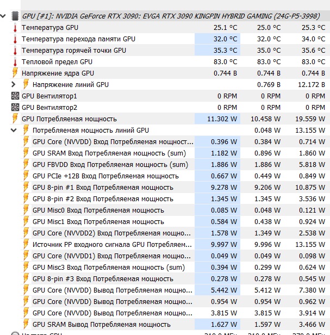Select GPU PCIe +12В Вход Потребляемая мощность label
Viewport: 330px width, 335px height.
click(105, 176)
